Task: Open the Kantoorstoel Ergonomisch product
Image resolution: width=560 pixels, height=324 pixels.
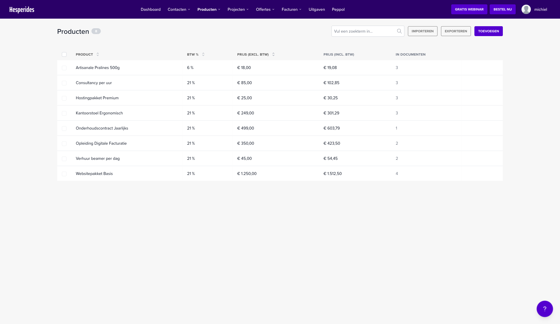Action: pyautogui.click(x=99, y=113)
